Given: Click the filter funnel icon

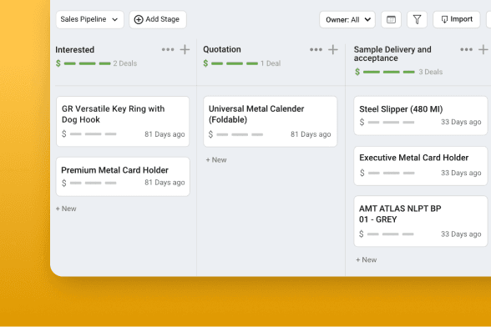Looking at the screenshot, I should point(417,19).
